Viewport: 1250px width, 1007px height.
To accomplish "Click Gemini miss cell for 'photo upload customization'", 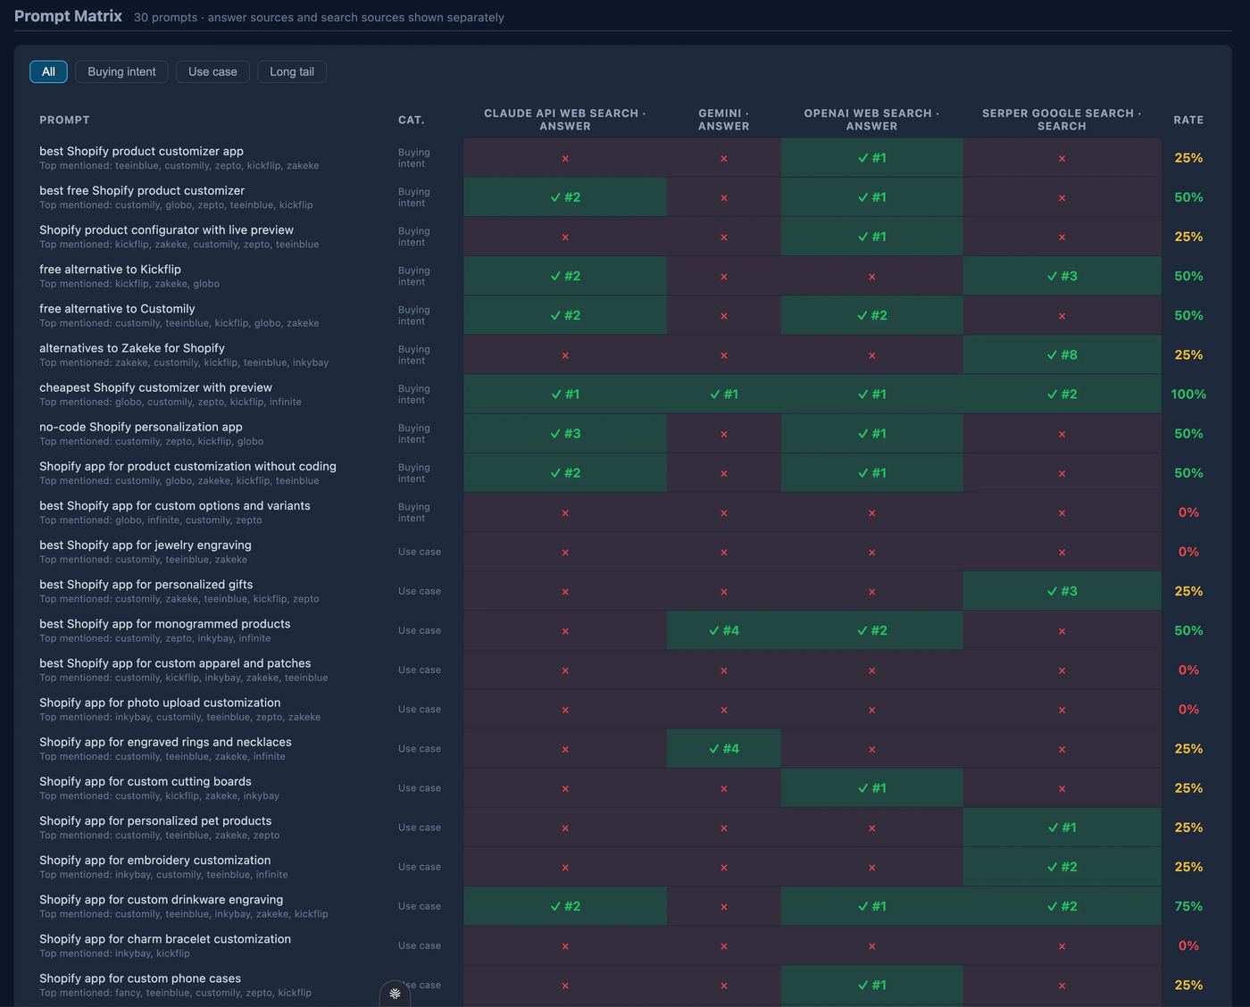I will pyautogui.click(x=724, y=710).
